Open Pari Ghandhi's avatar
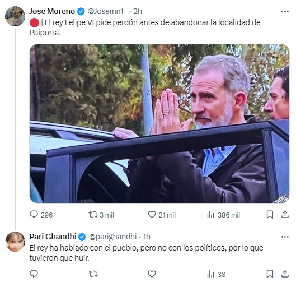This screenshot has width=296, height=282. [15, 242]
